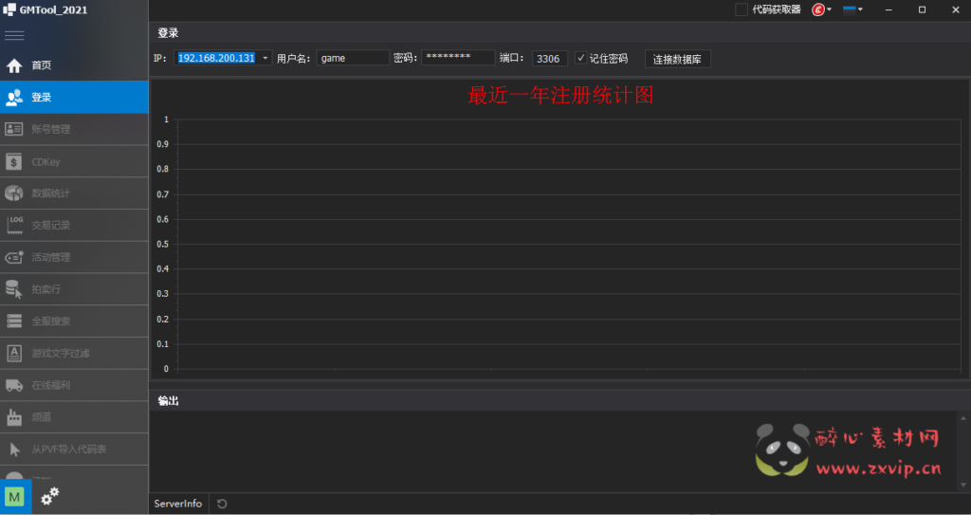This screenshot has width=971, height=515.
Task: Click the 数据统计 pie chart icon
Action: [x=14, y=193]
